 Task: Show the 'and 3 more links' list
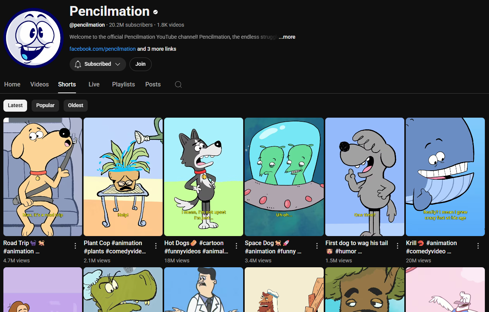[x=157, y=49]
